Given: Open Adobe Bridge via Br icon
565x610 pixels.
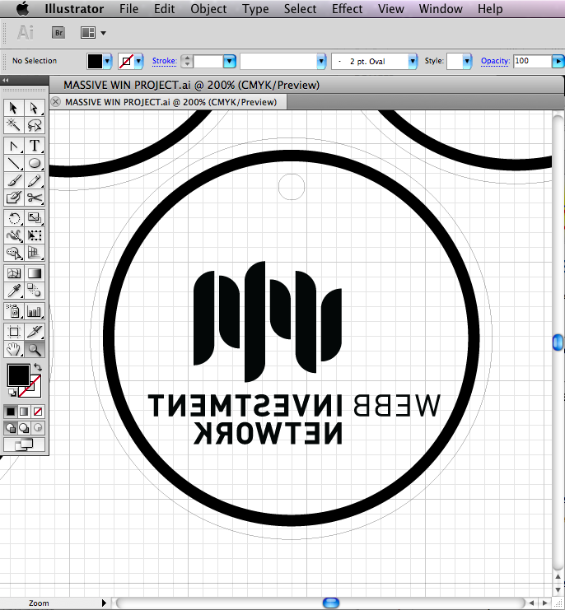Looking at the screenshot, I should (x=58, y=33).
